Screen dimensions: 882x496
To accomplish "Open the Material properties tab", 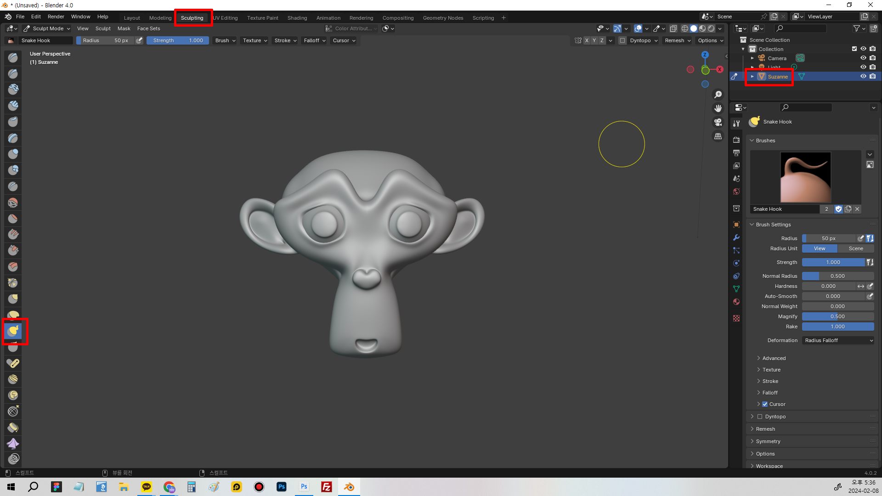I will pos(736,302).
